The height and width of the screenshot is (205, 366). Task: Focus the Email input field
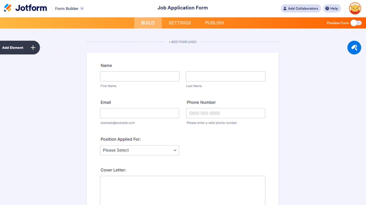pos(140,113)
